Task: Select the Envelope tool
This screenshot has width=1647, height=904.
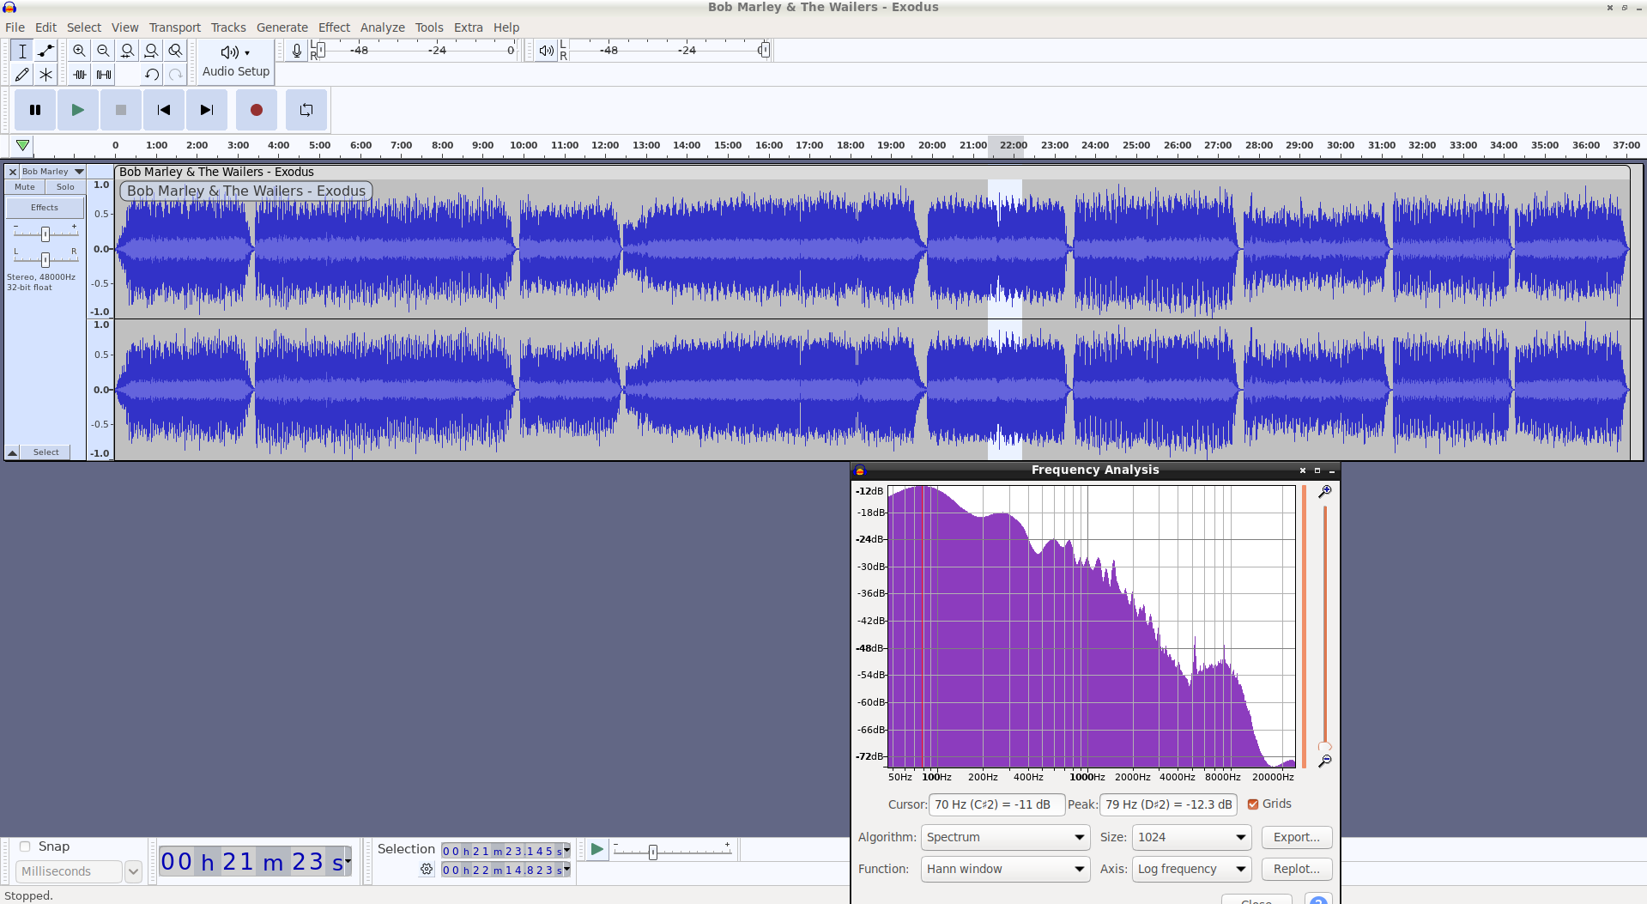Action: [46, 51]
